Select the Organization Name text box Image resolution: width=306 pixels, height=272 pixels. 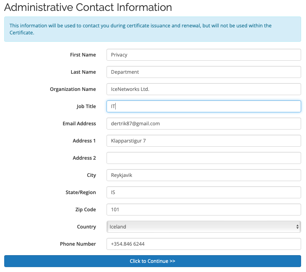click(203, 89)
